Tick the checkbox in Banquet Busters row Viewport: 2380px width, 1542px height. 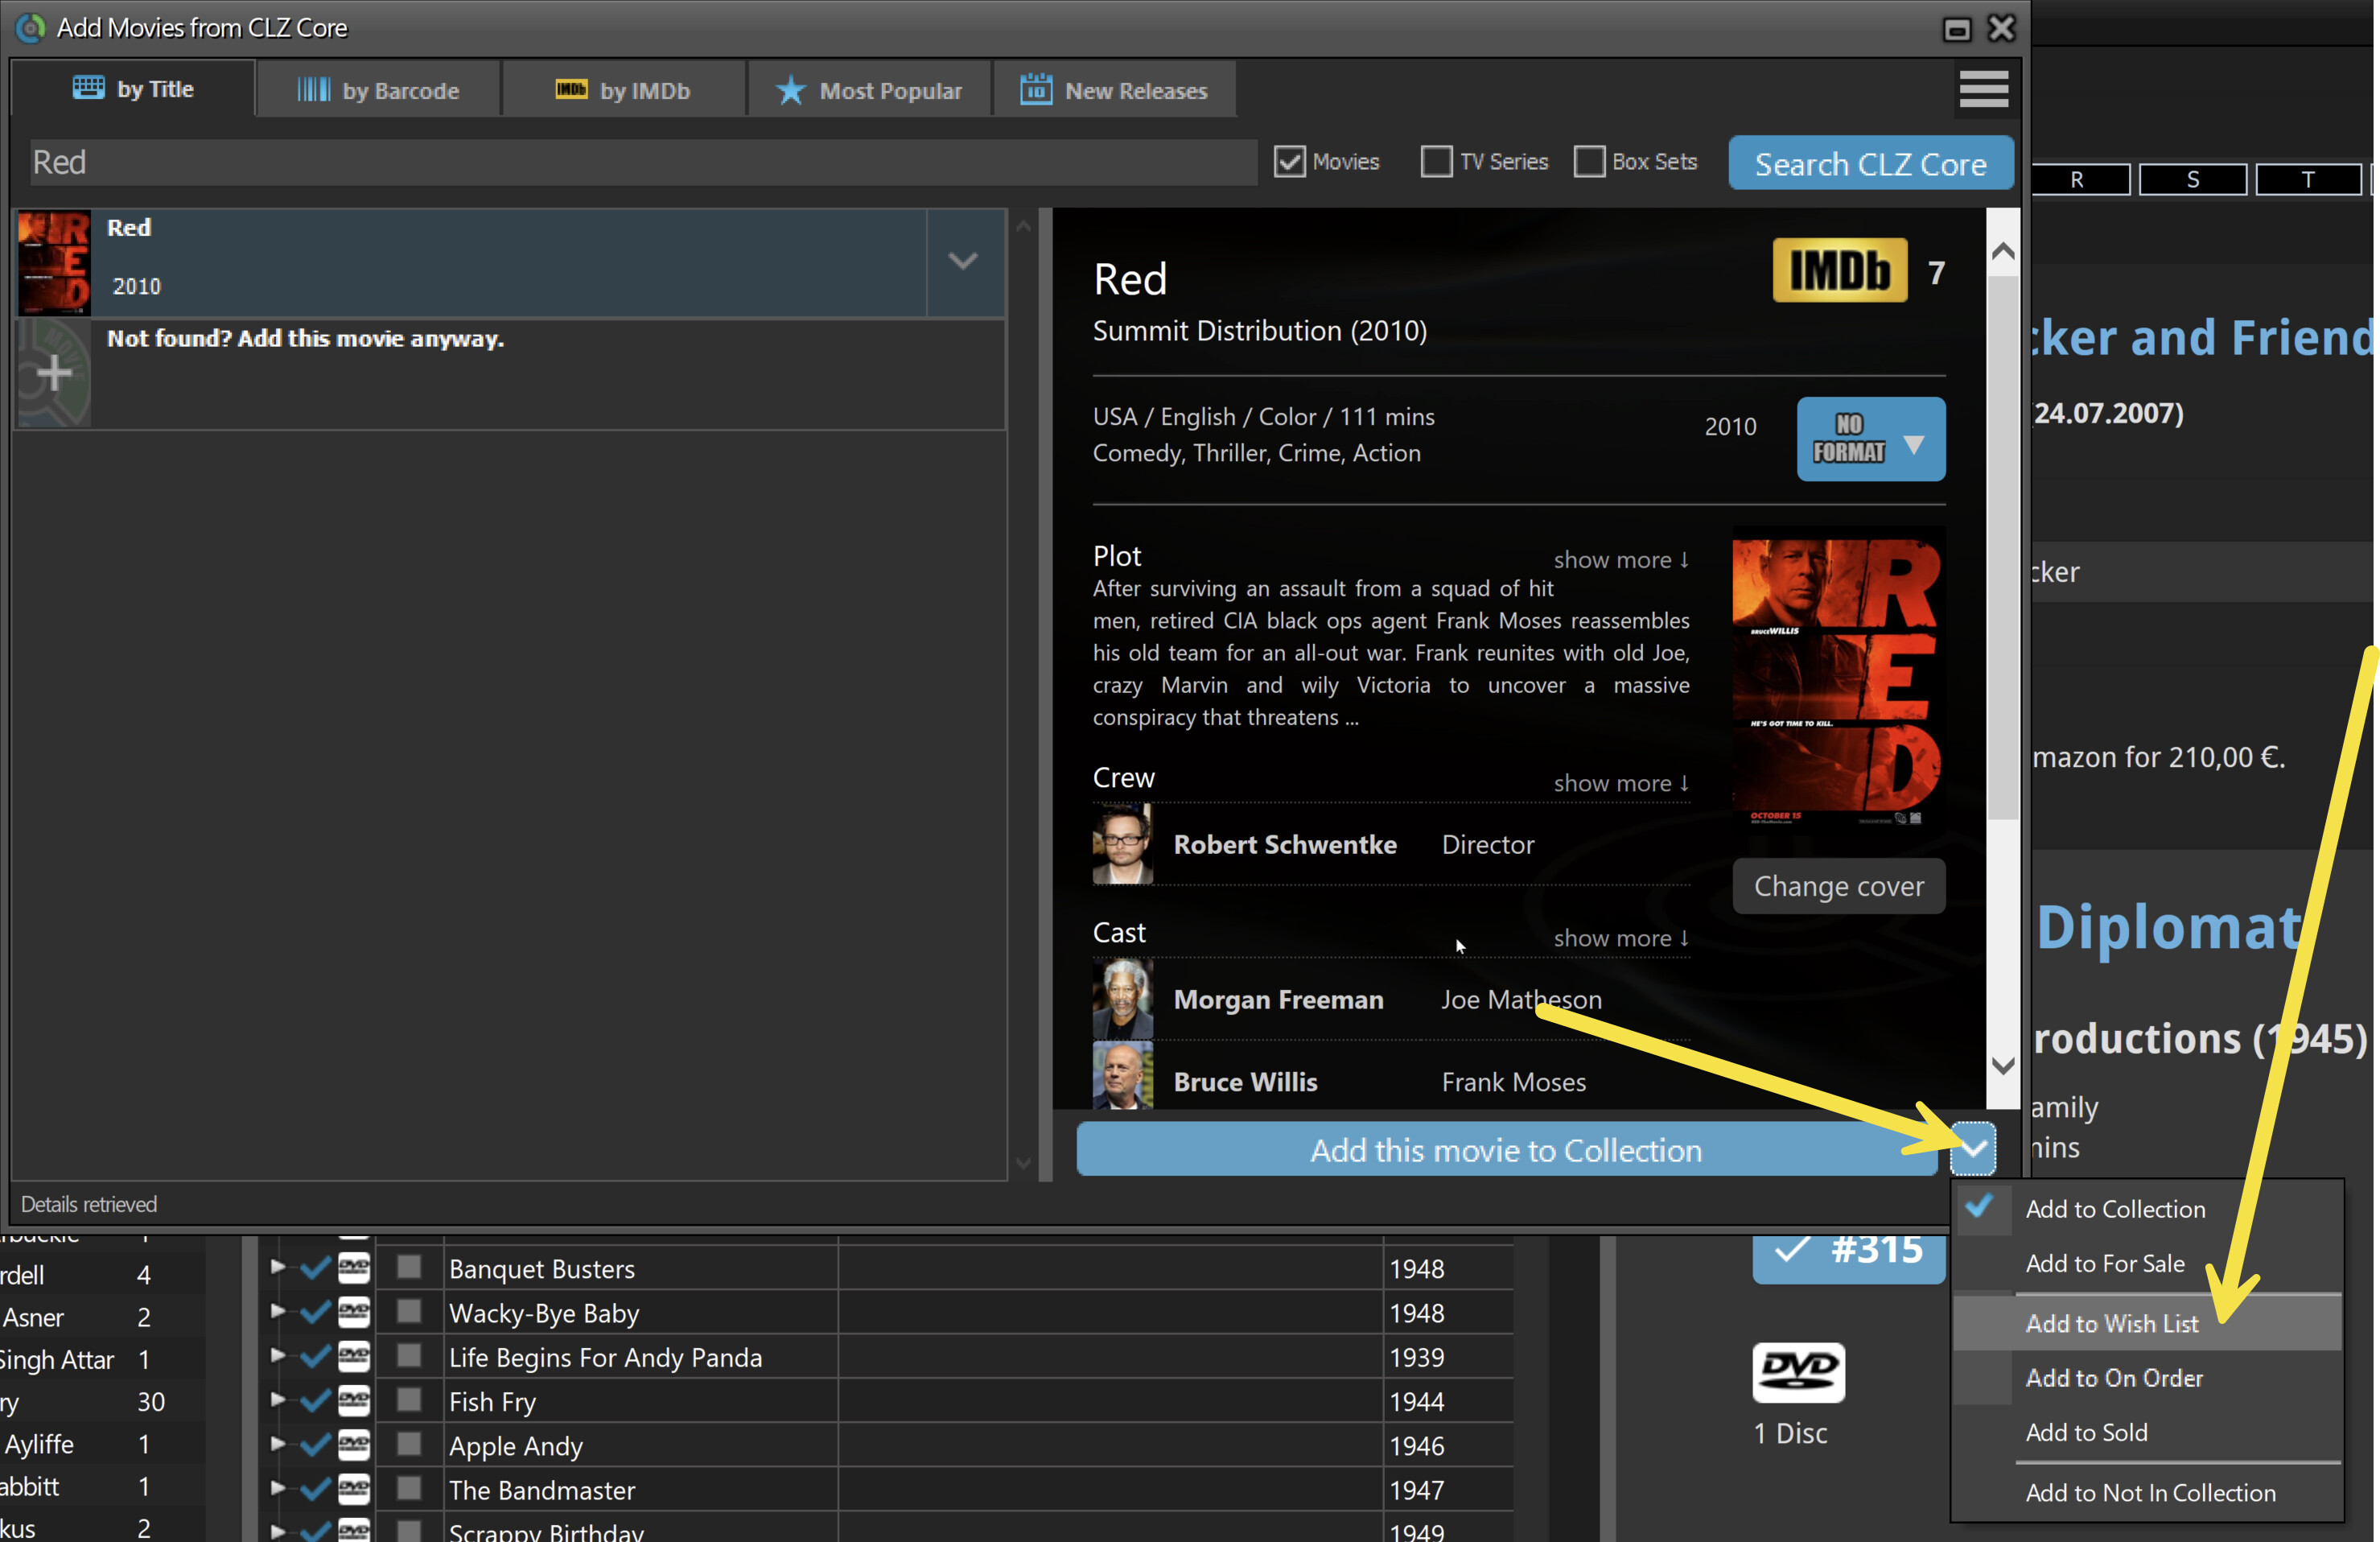[x=409, y=1267]
